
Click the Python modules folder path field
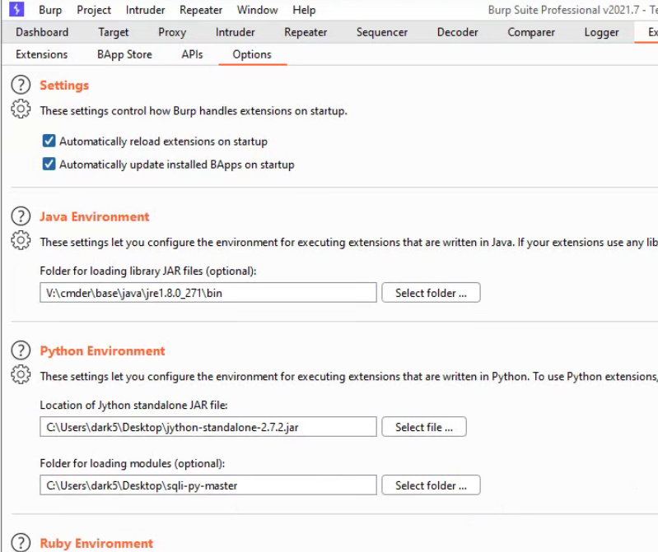coord(208,485)
